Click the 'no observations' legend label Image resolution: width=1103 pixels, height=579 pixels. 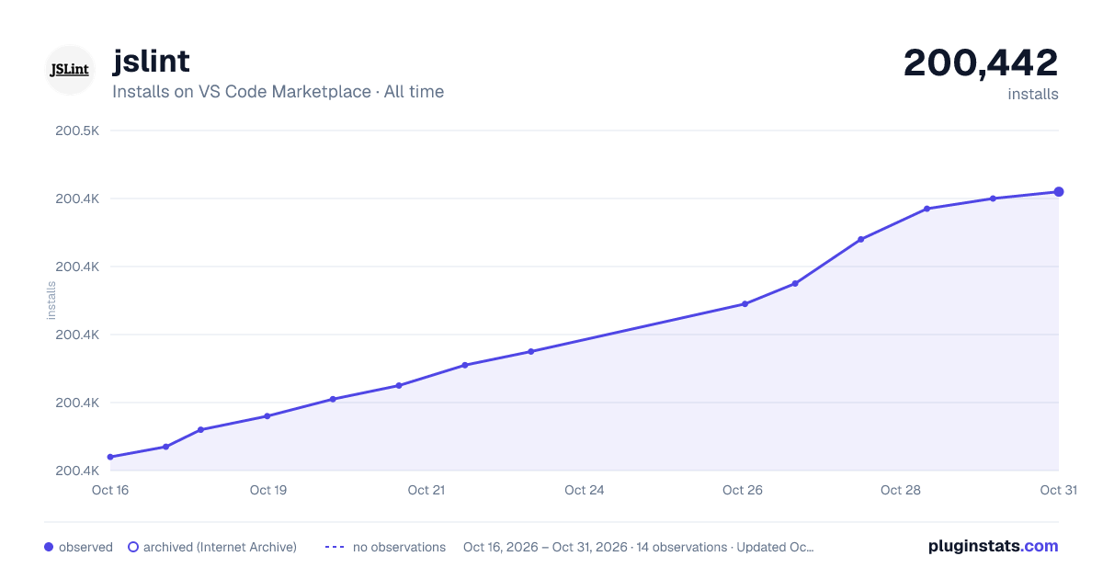[399, 547]
